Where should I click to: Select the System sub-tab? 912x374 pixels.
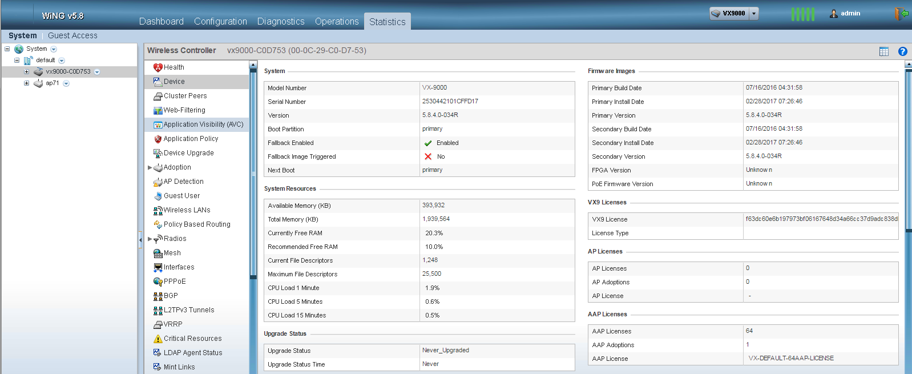[x=22, y=35]
